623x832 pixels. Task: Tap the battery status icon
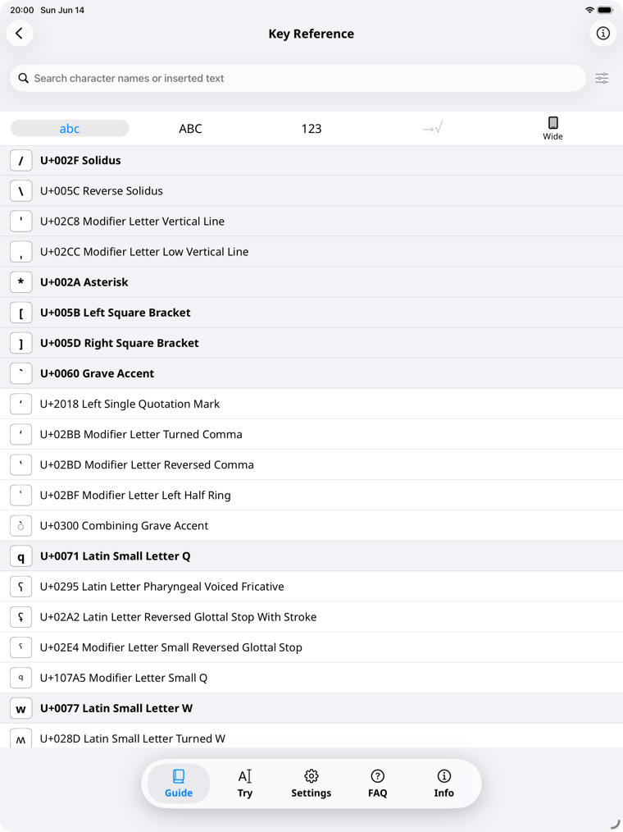[606, 10]
